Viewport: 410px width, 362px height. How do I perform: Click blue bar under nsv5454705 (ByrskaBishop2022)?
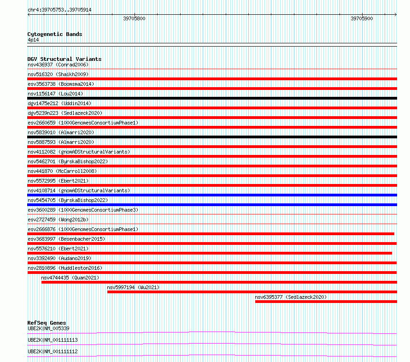[212, 205]
